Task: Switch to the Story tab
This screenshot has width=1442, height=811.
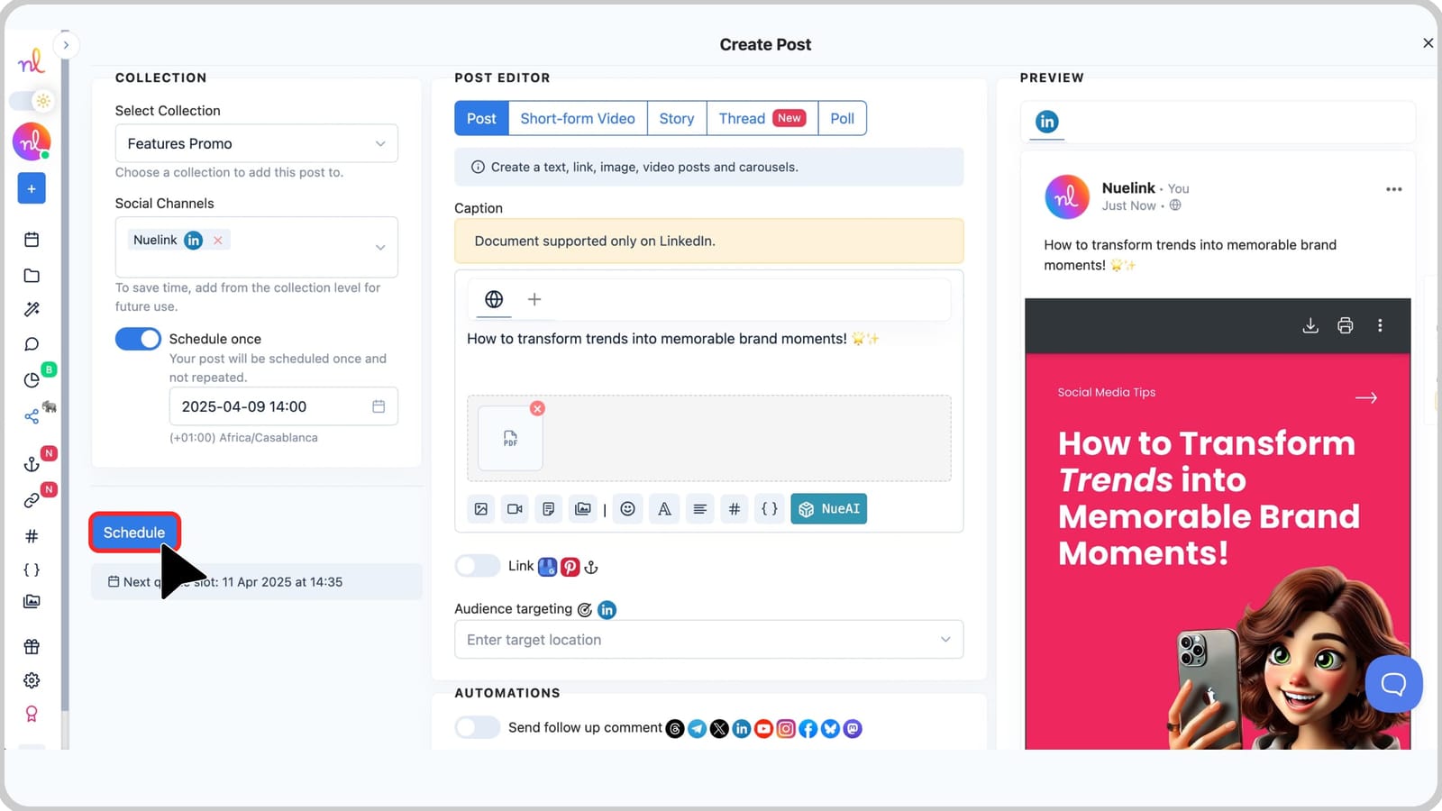Action: (677, 118)
